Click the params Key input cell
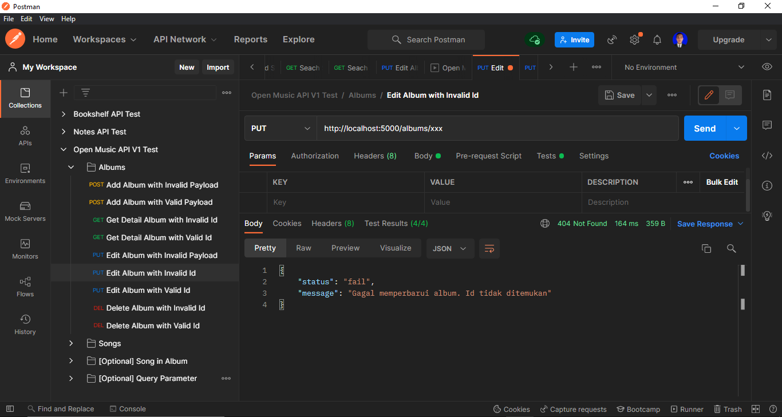The height and width of the screenshot is (417, 782). coord(345,202)
